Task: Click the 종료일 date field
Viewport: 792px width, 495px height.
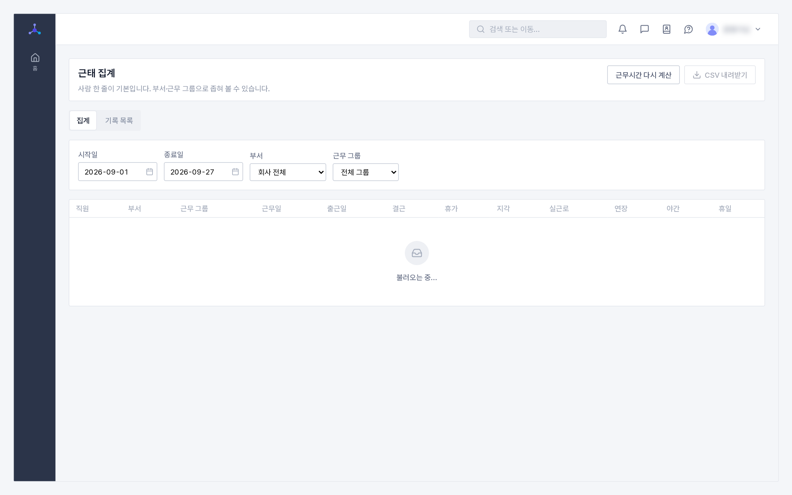Action: (203, 172)
